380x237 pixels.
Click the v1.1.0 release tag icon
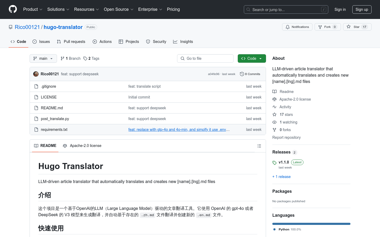[x=274, y=163]
